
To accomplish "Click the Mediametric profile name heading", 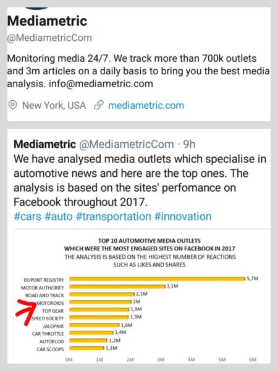I will [x=48, y=21].
